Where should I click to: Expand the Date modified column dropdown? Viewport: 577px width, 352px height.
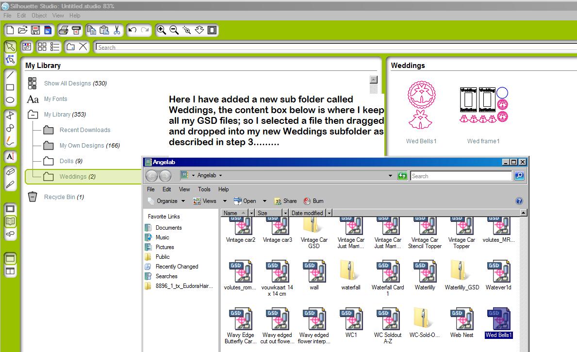[330, 213]
